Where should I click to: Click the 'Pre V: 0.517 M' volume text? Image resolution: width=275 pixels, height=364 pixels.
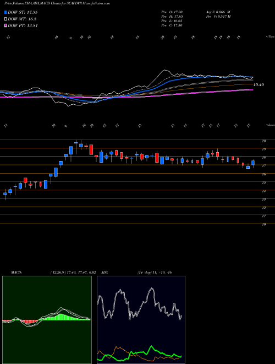(218, 17)
